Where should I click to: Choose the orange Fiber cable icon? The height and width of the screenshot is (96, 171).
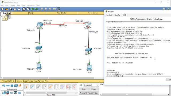50,87
